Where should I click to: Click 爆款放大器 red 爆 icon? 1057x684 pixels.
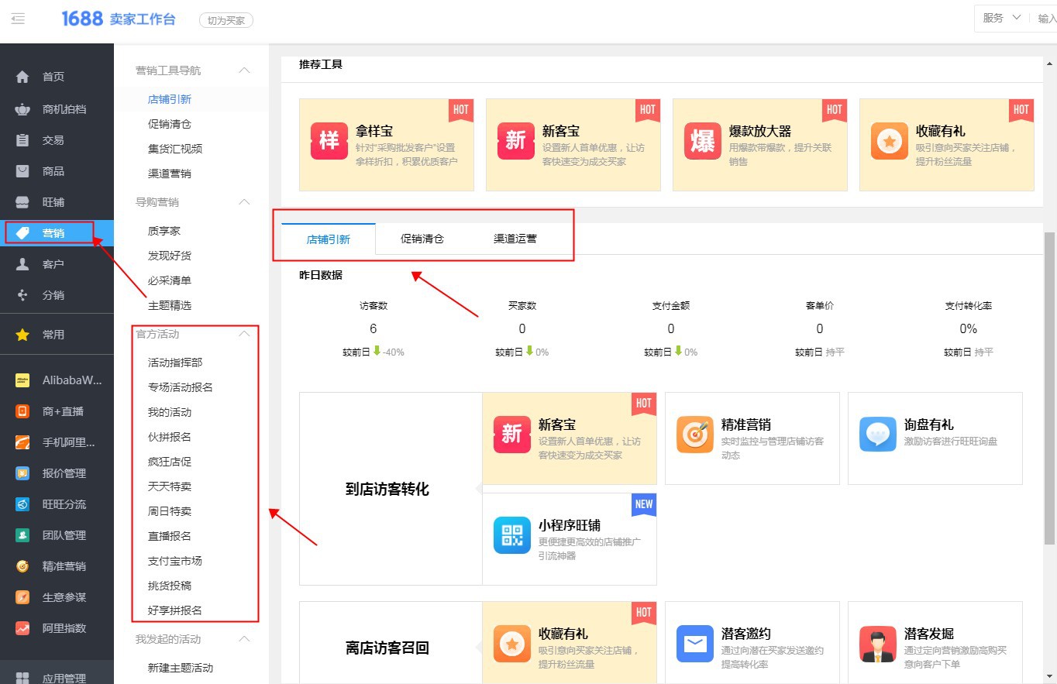click(x=702, y=141)
